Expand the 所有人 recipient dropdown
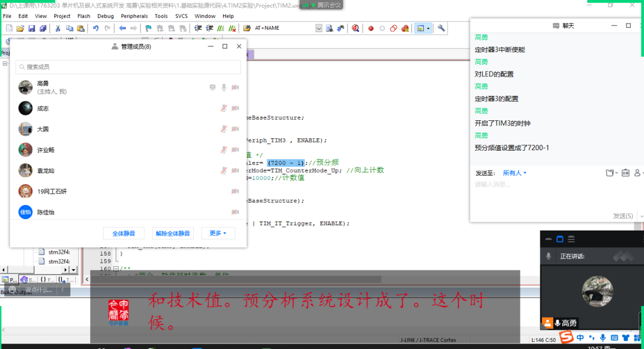This screenshot has width=644, height=349. pos(515,173)
